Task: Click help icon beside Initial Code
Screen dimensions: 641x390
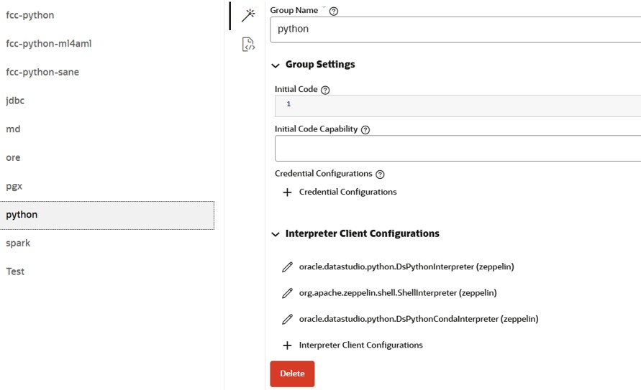Action: click(x=325, y=90)
